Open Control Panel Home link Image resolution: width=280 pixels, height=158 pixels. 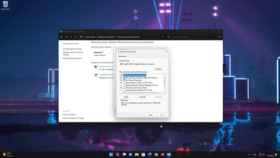coord(70,43)
